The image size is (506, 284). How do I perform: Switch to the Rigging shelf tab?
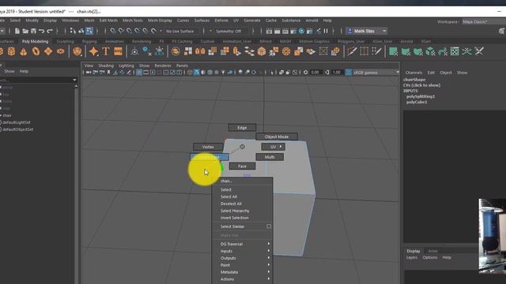point(89,42)
